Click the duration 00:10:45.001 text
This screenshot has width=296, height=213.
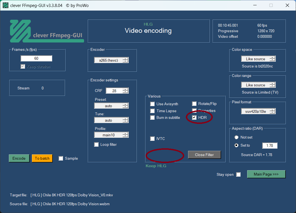tap(228, 25)
